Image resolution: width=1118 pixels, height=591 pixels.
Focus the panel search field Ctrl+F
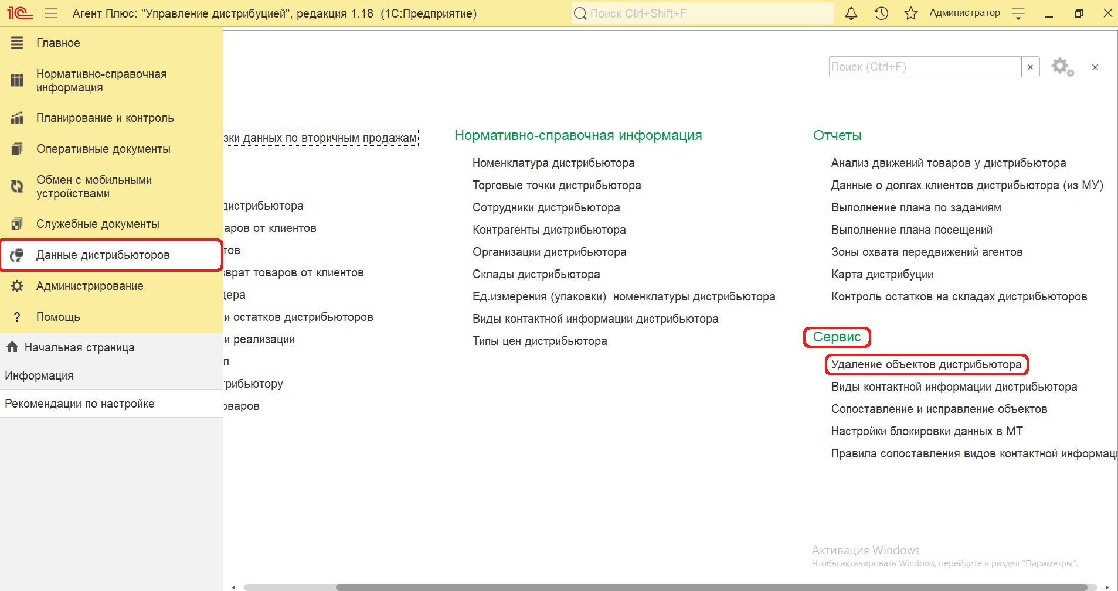[925, 67]
